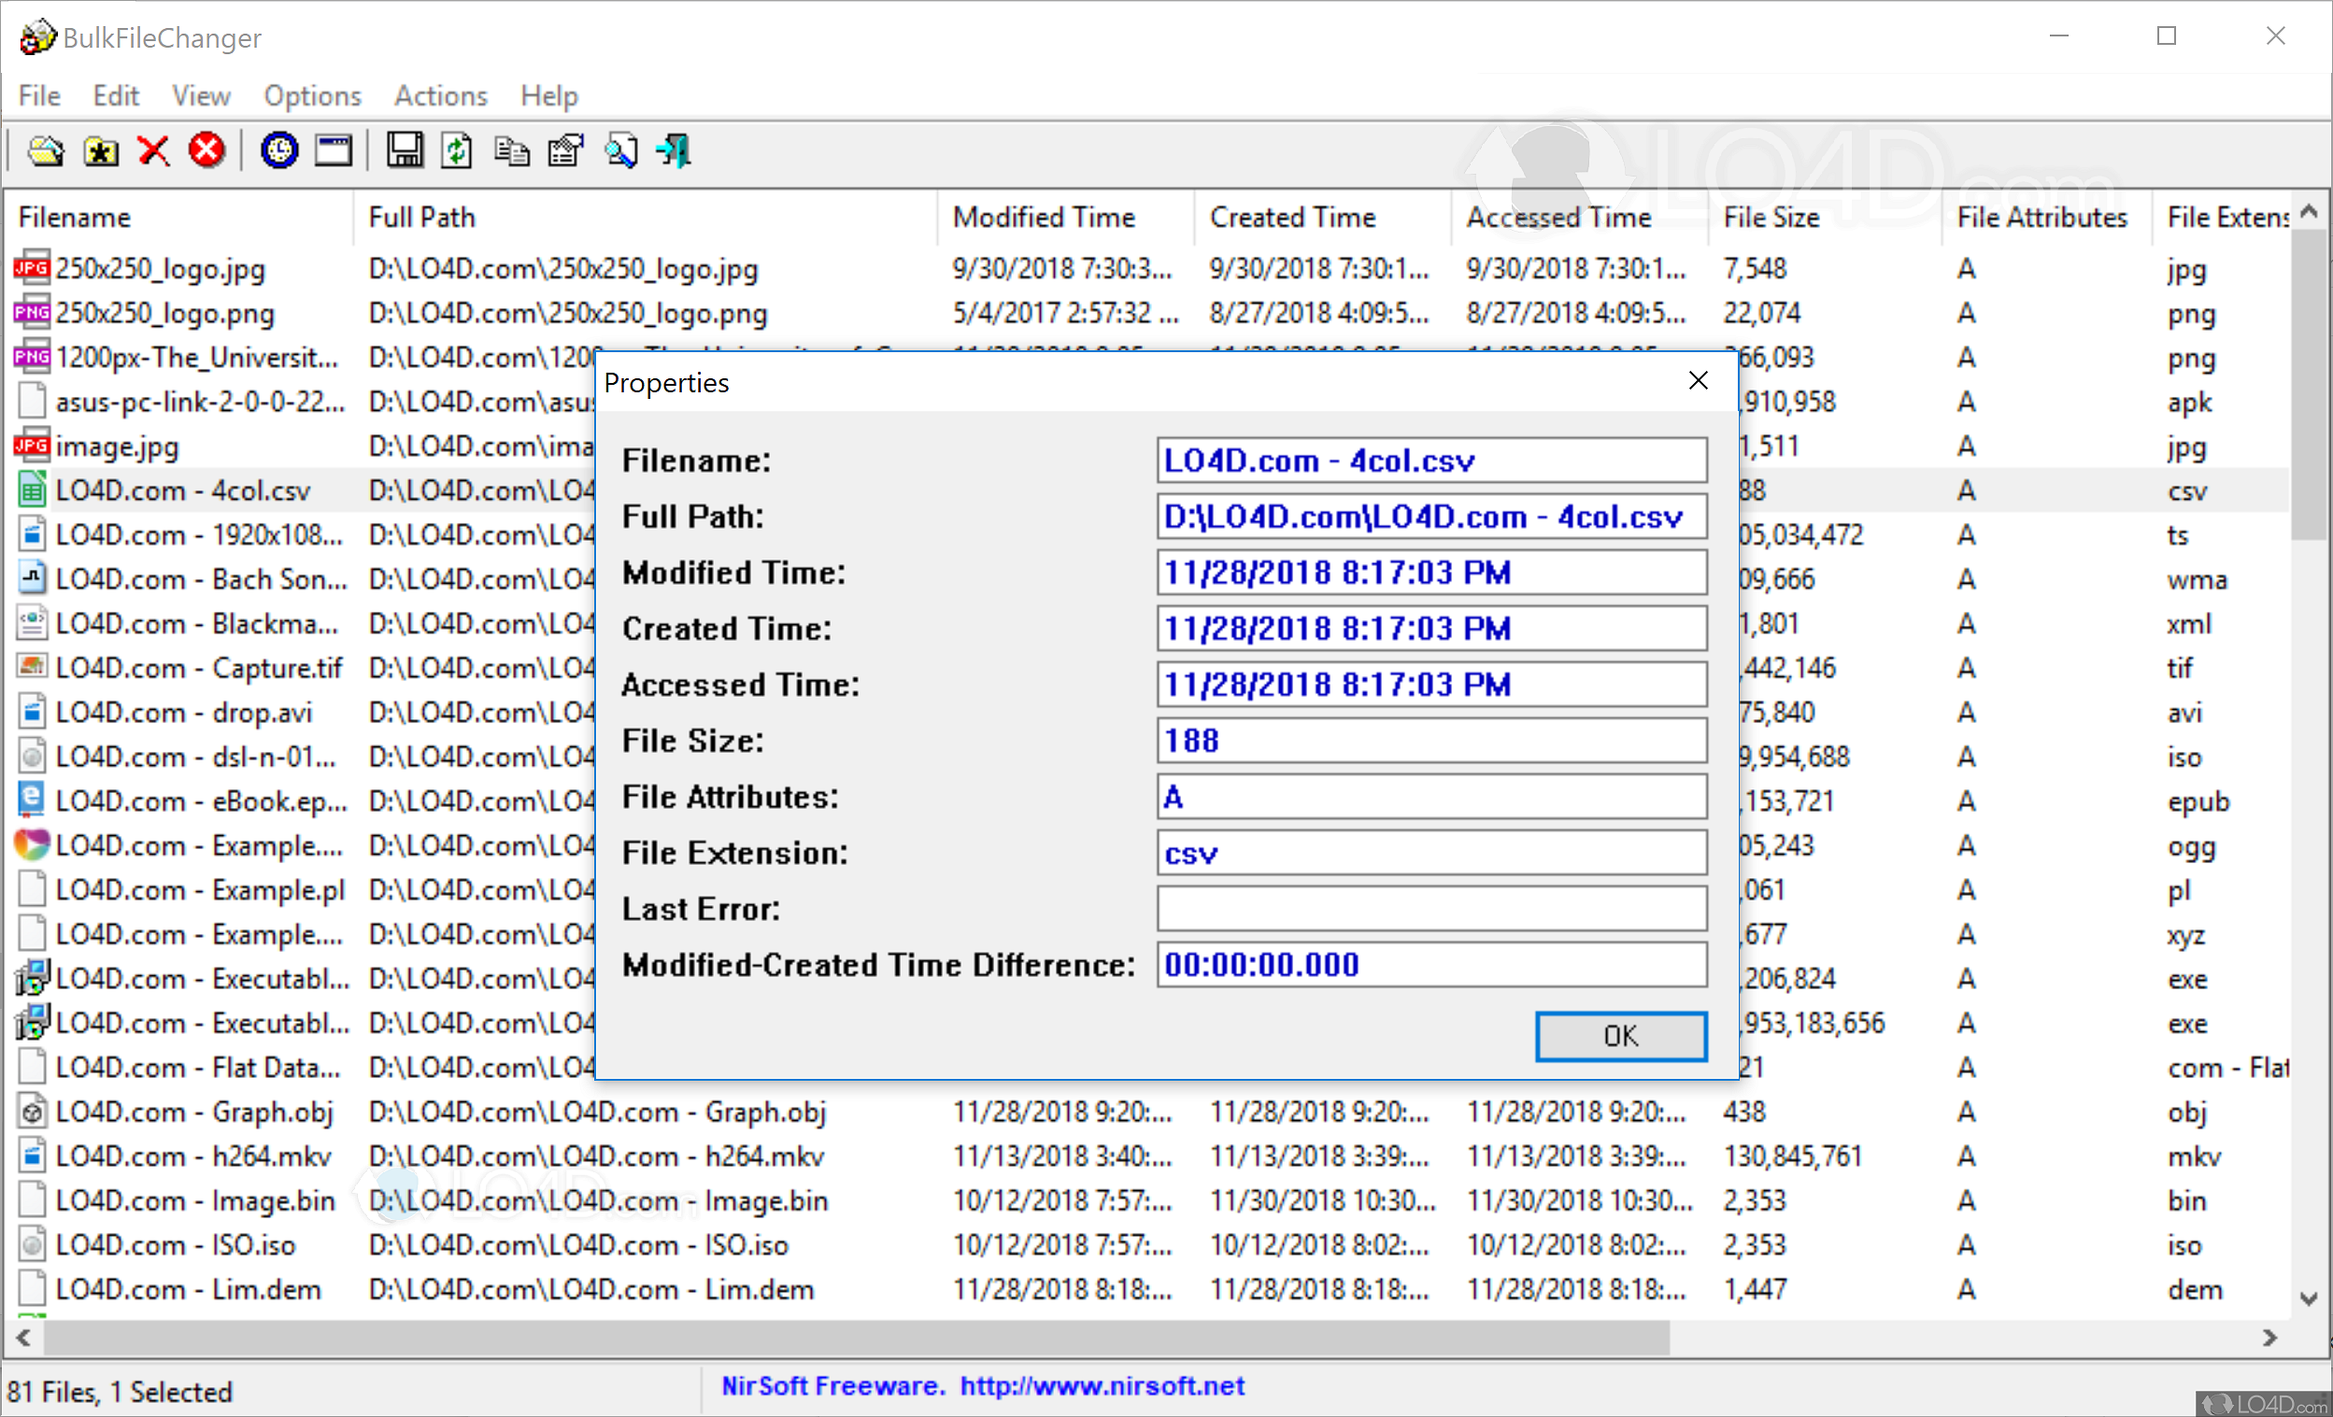Click the Modified-Created Time Difference field
This screenshot has width=2333, height=1417.
1431,965
